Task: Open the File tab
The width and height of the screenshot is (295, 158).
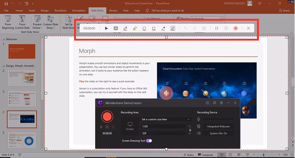Action: pos(6,11)
